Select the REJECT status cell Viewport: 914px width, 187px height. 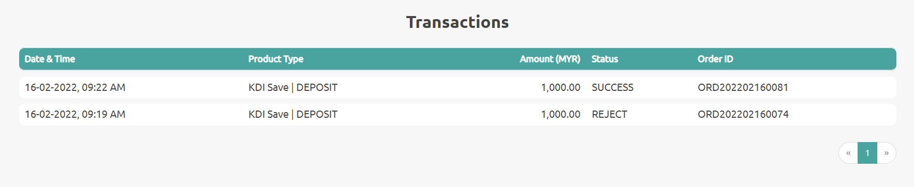pyautogui.click(x=609, y=114)
